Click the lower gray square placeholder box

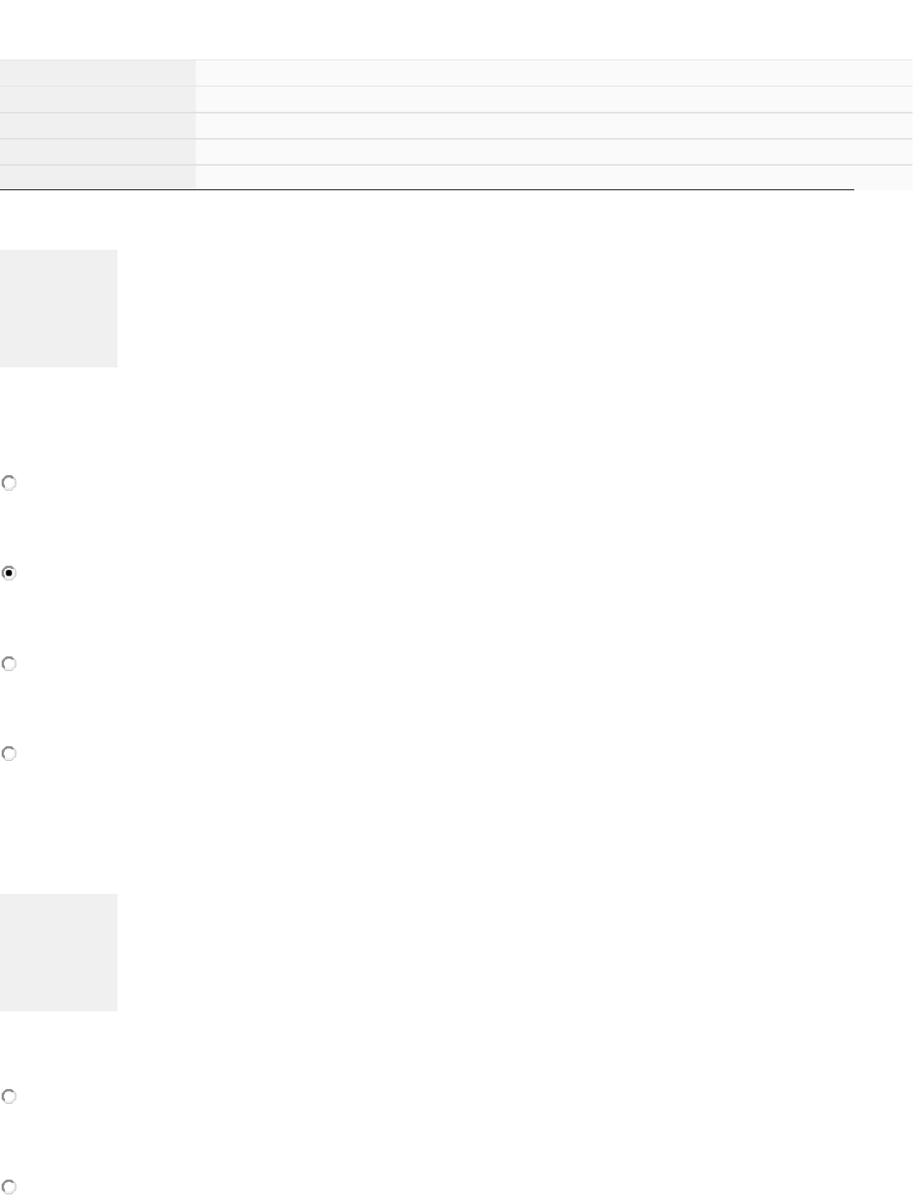tap(59, 952)
